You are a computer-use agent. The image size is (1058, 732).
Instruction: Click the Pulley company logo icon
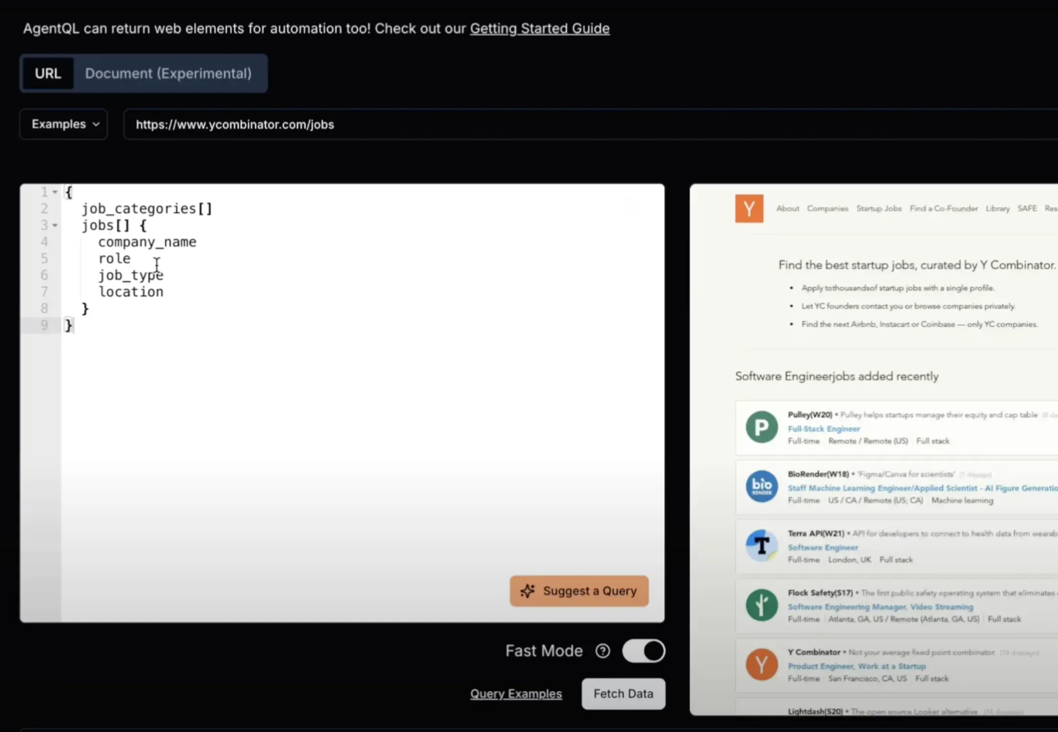click(x=762, y=427)
